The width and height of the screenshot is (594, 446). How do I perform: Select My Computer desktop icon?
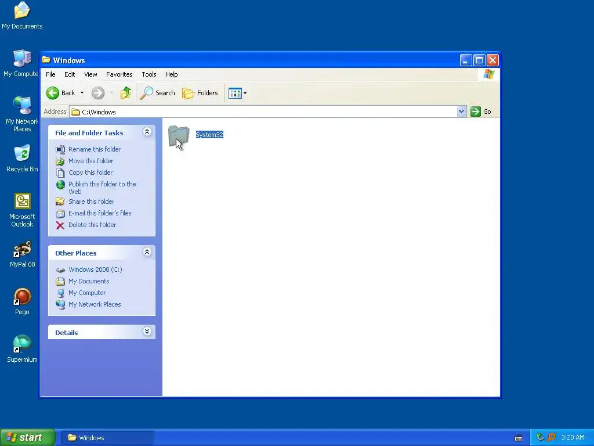22,63
